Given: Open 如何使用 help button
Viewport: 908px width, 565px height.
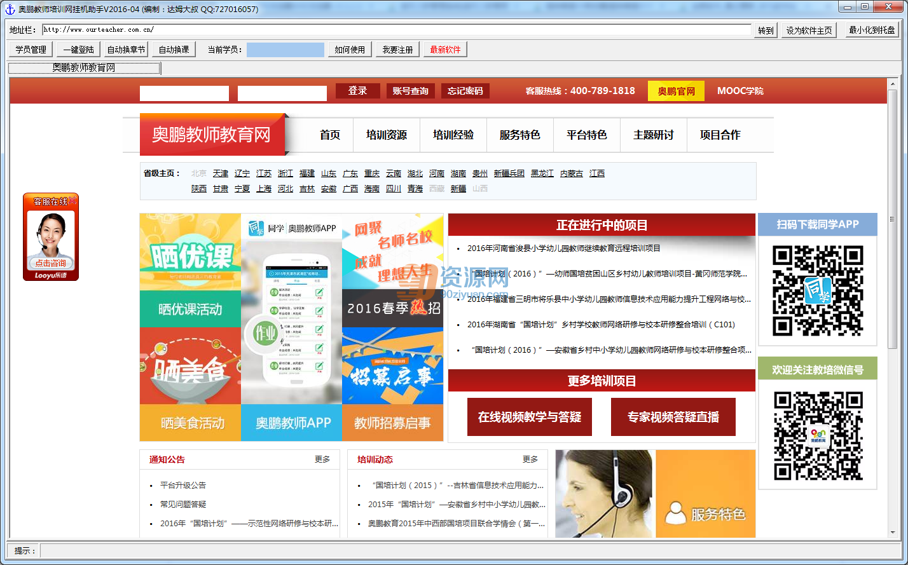Looking at the screenshot, I should pos(350,50).
